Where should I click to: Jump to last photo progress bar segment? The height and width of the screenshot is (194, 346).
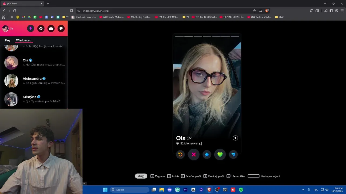(235, 36)
